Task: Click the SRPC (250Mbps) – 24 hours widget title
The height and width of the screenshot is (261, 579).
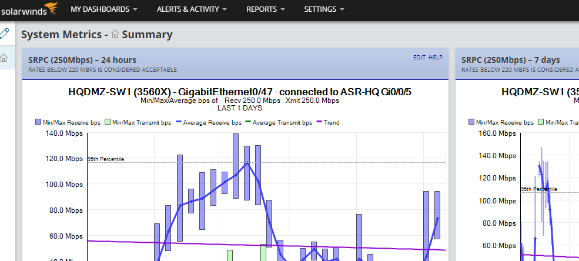Action: (x=82, y=60)
